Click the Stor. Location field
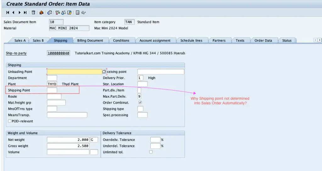Image resolution: width=322 pixels, height=171 pixels. click(142, 84)
